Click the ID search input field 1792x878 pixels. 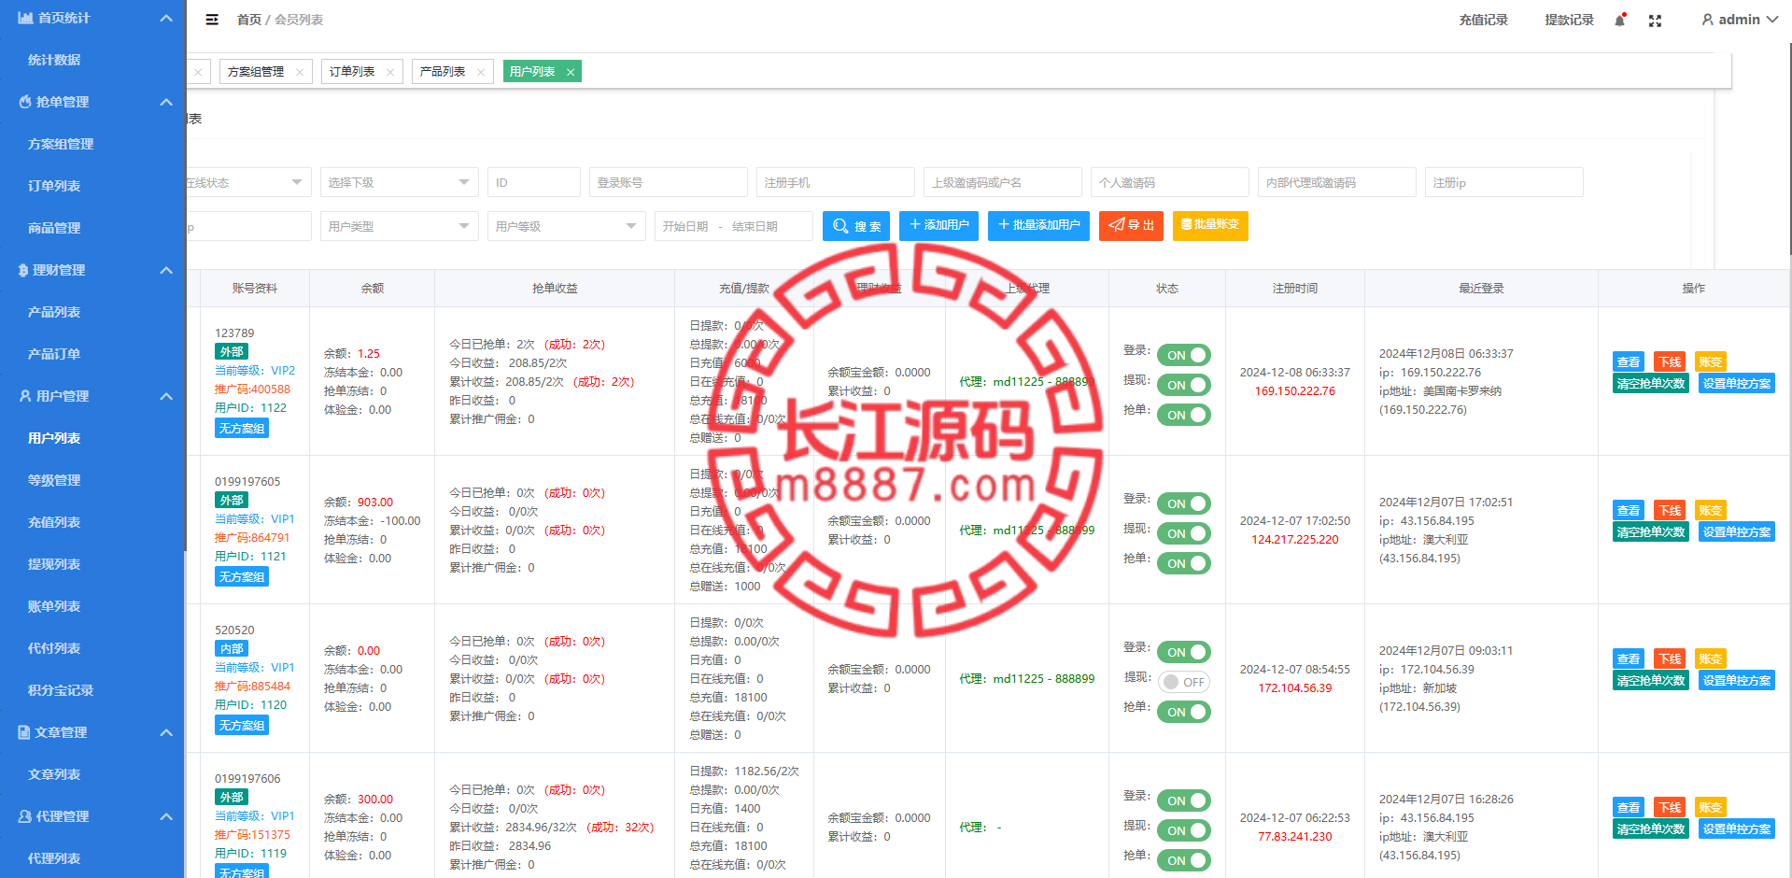pos(534,182)
